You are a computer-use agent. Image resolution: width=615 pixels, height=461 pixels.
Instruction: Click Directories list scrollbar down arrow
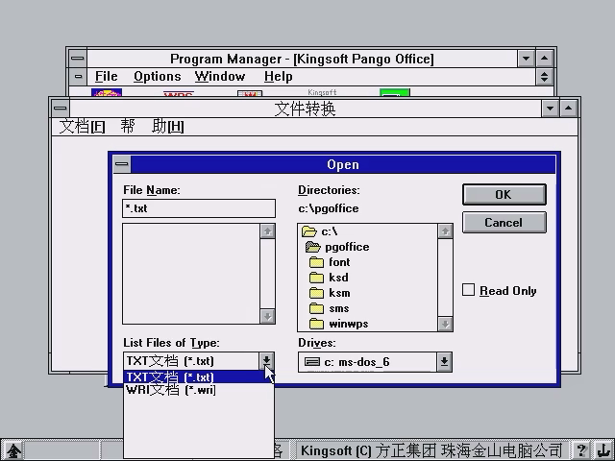[445, 324]
